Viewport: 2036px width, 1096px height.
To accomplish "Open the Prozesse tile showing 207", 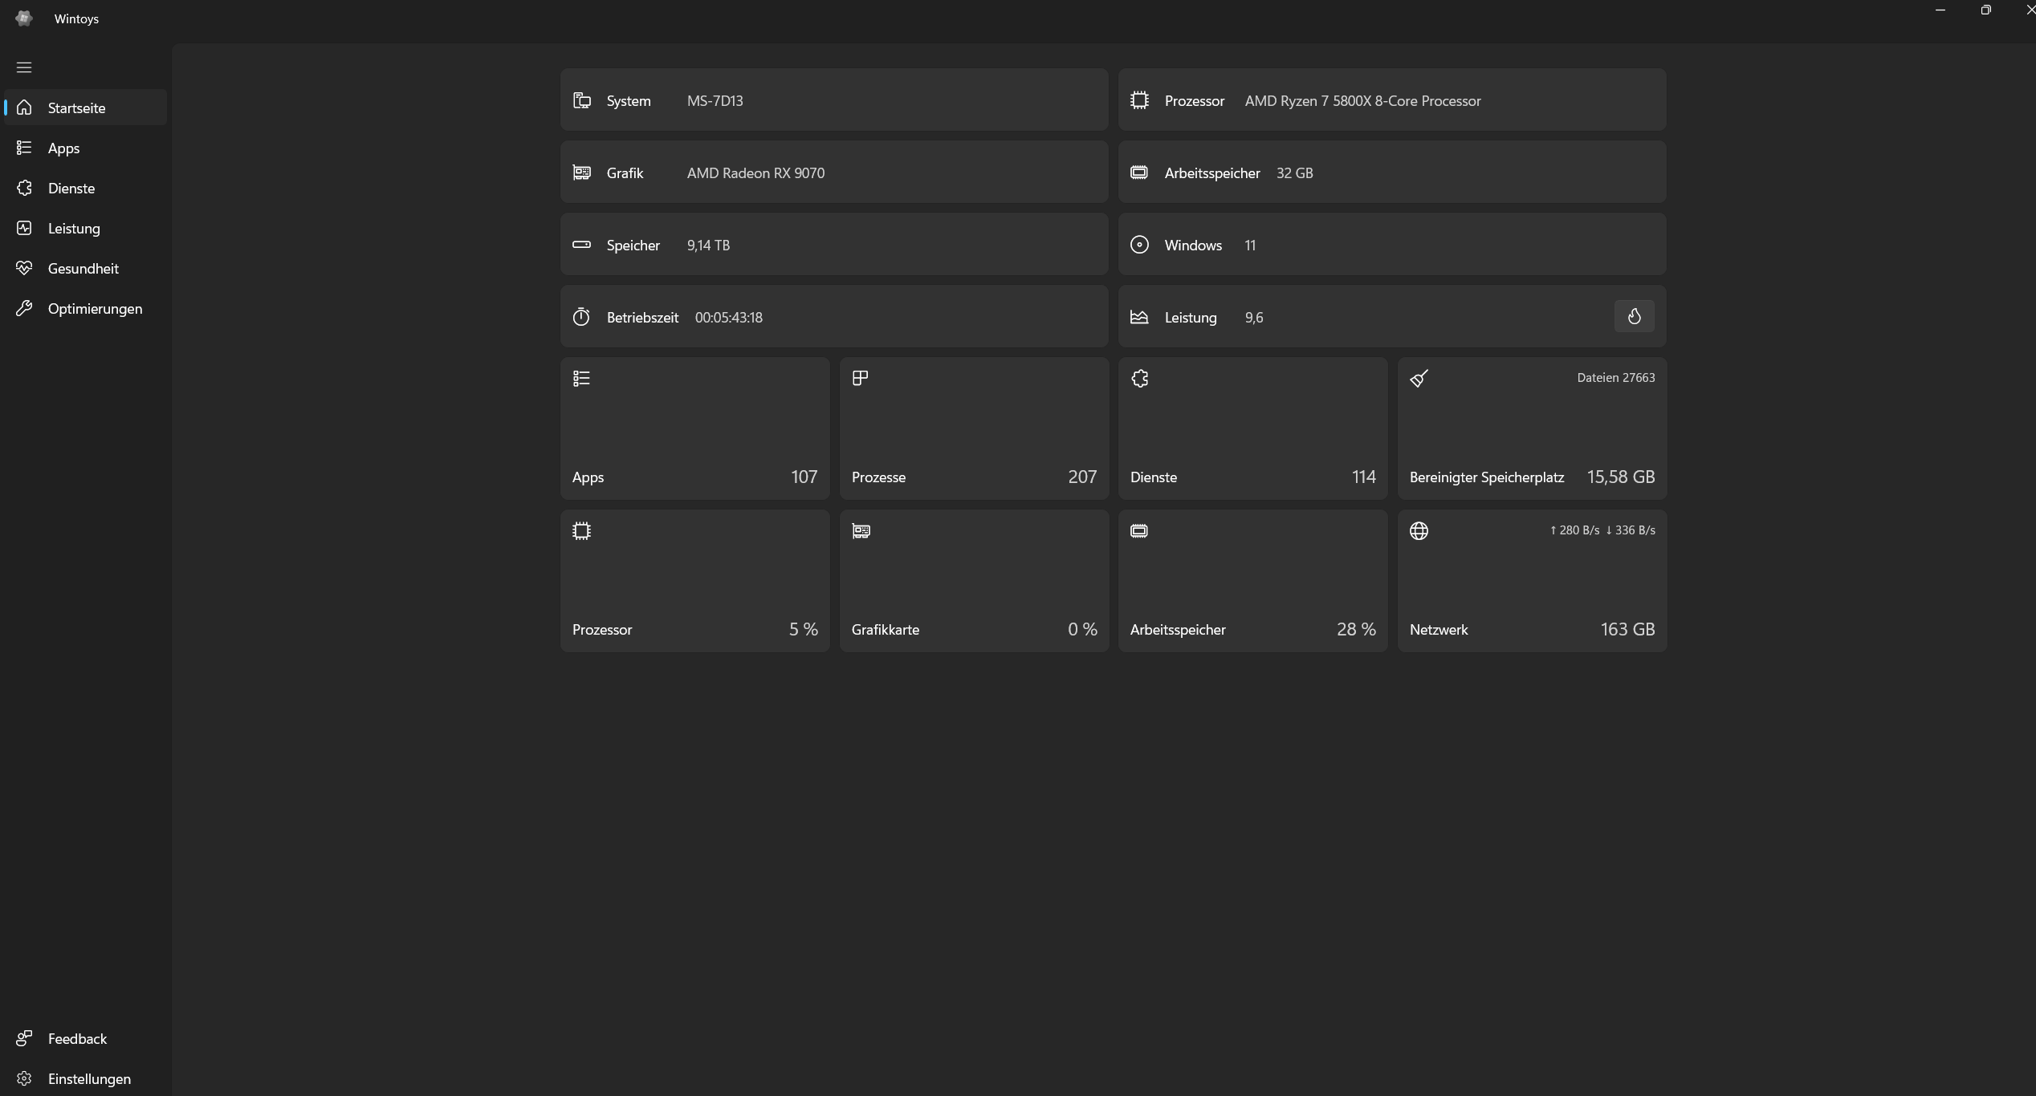I will (973, 429).
